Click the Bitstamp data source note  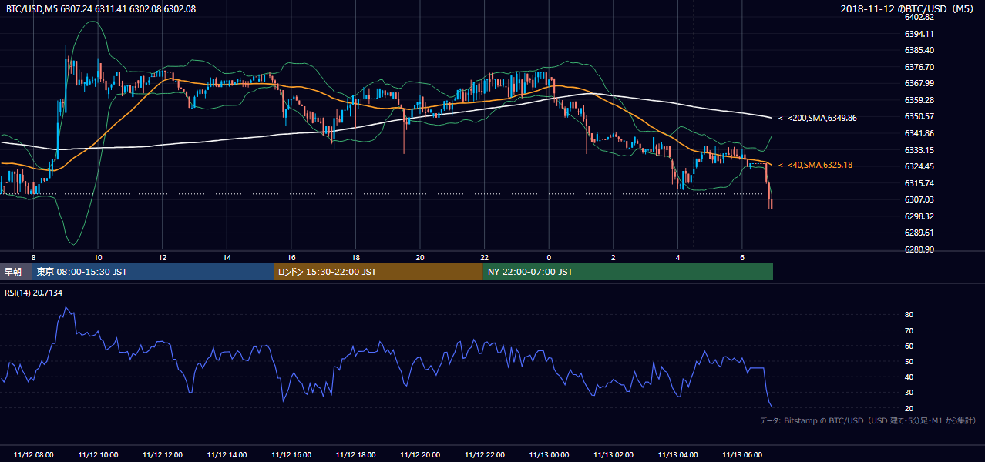pyautogui.click(x=868, y=421)
